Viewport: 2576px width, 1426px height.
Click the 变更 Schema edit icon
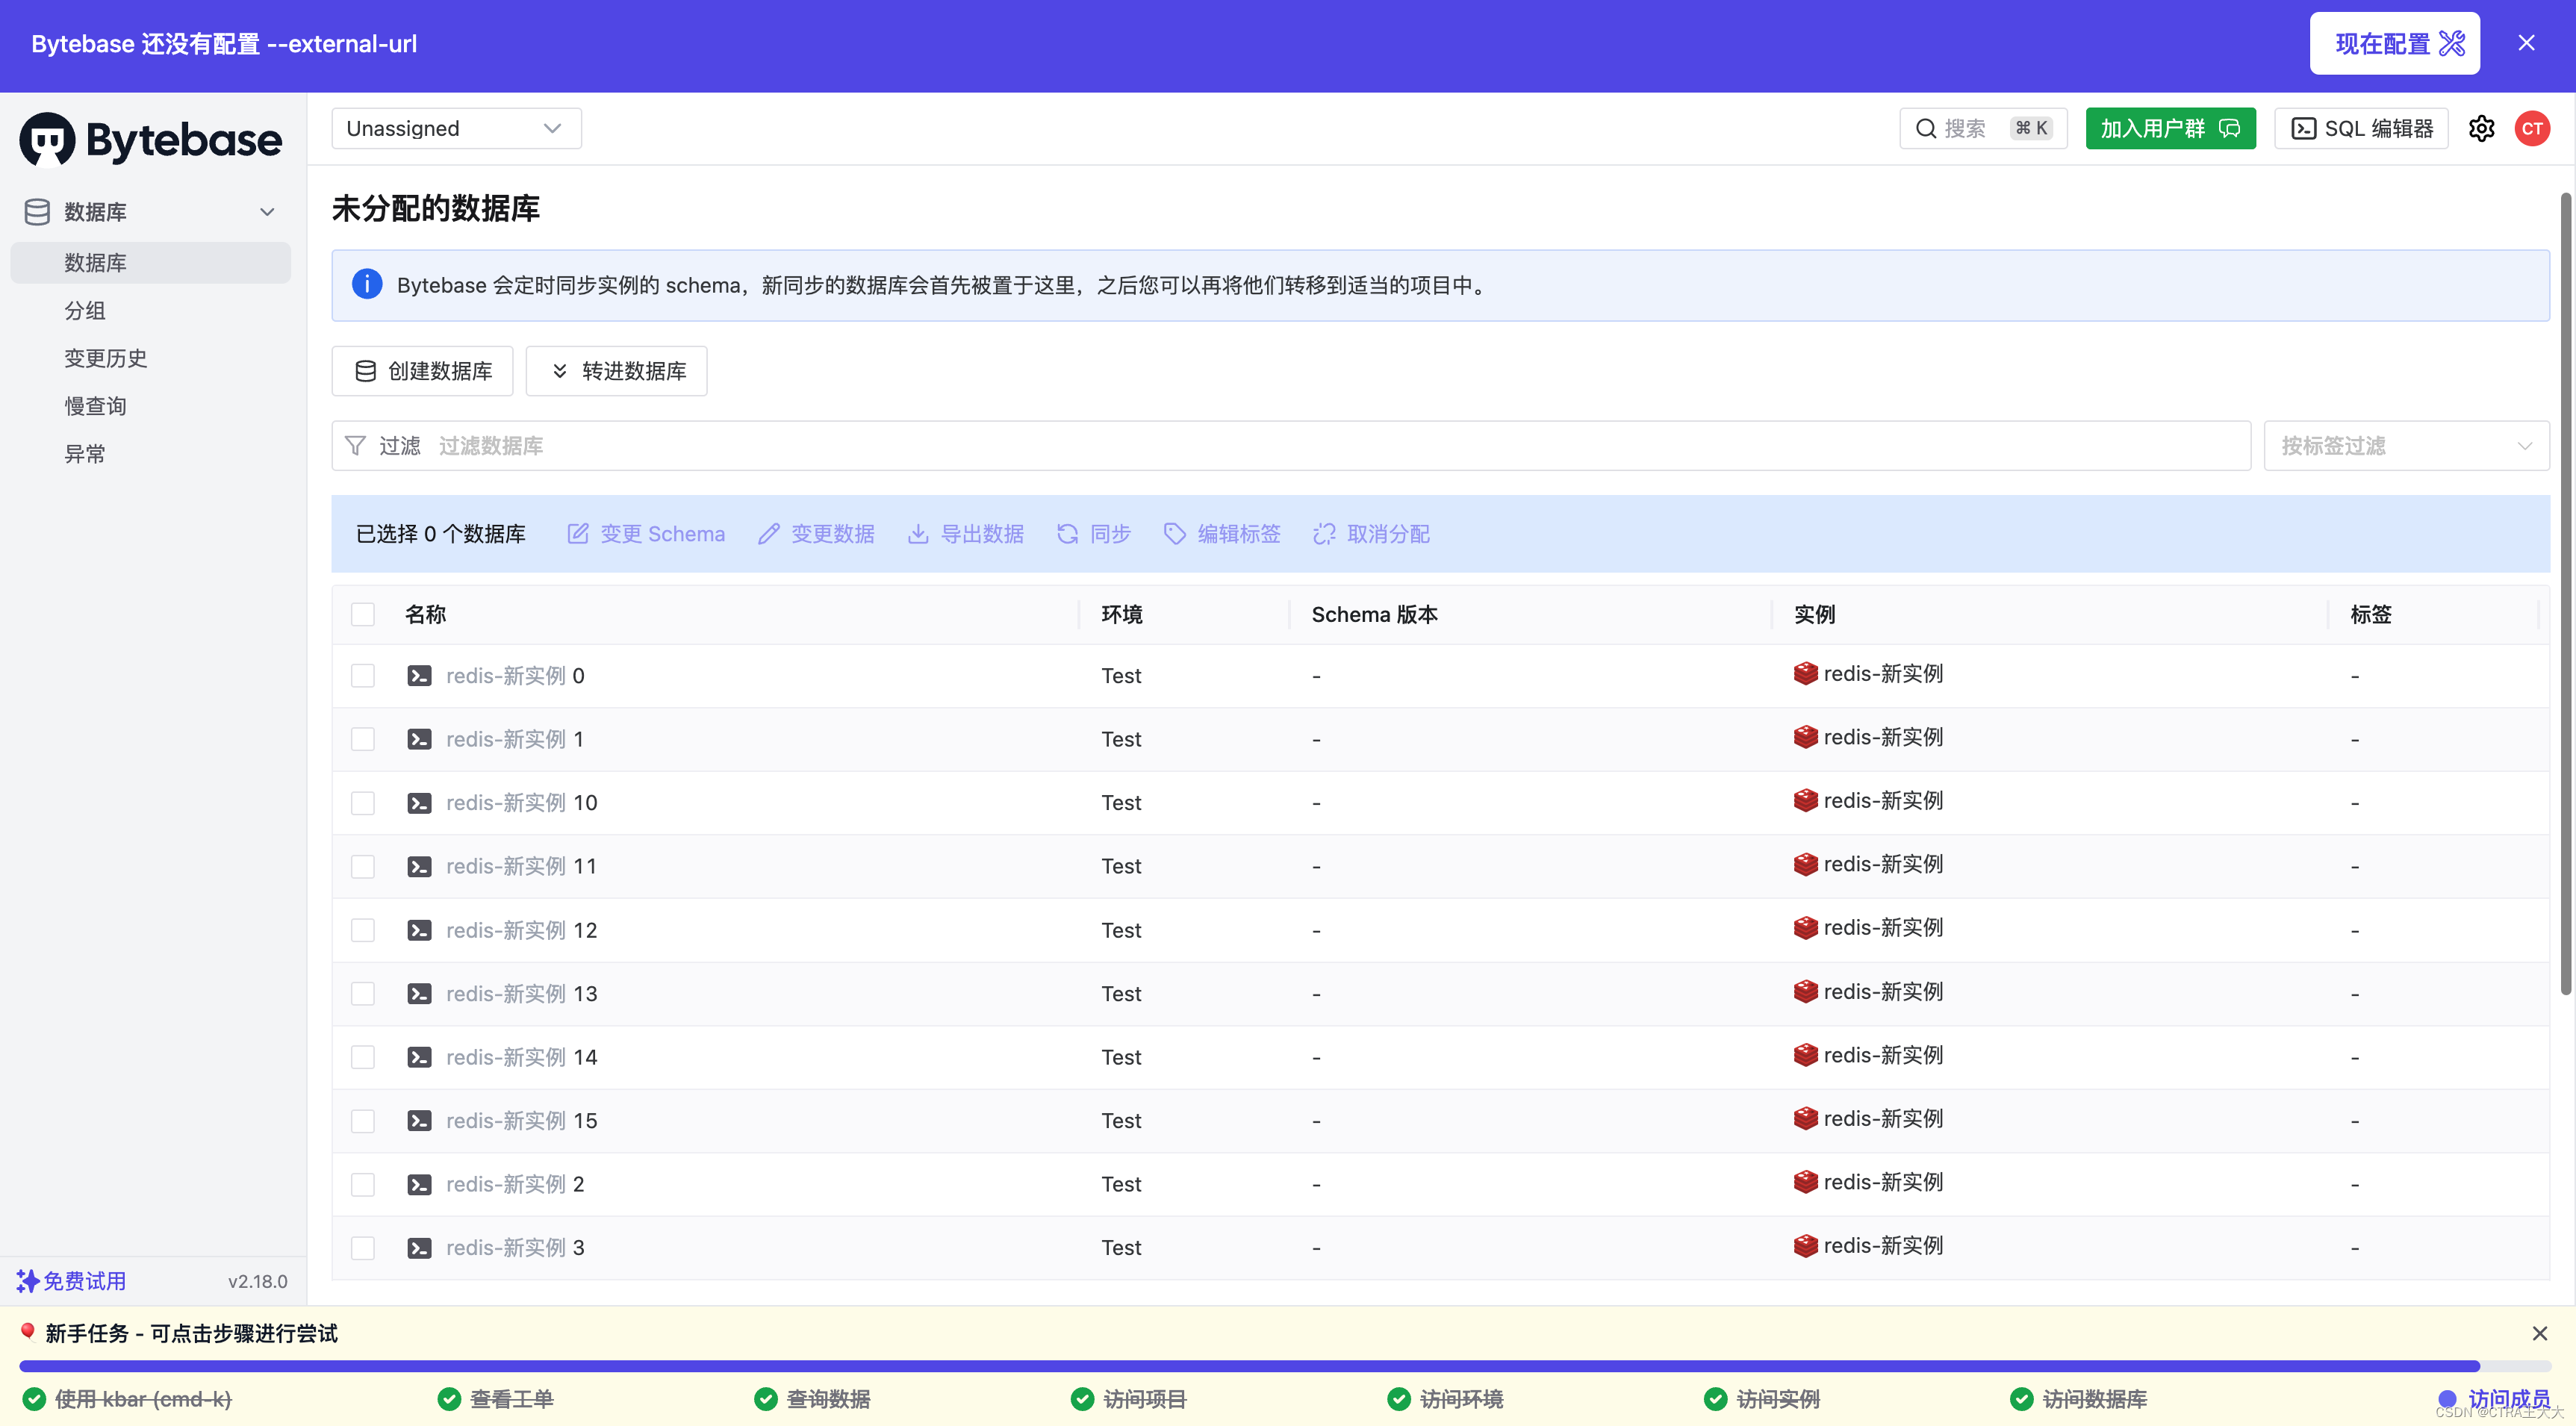[578, 533]
